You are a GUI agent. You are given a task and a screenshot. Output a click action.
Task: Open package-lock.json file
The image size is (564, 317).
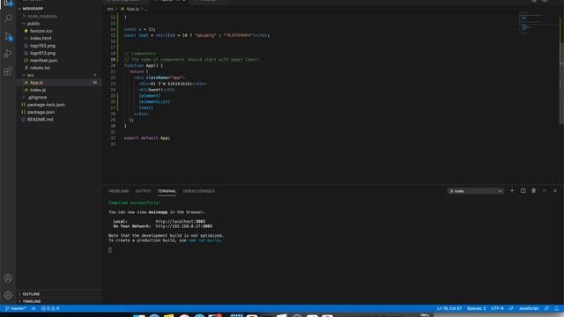coord(46,105)
